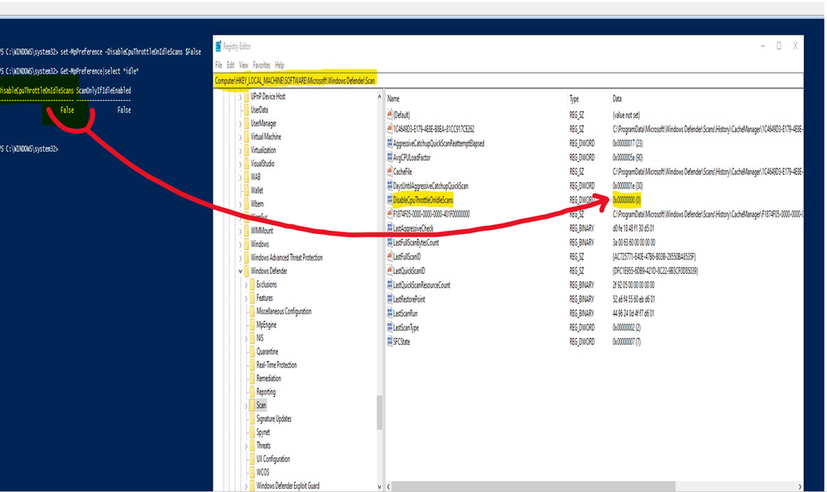Click the (Default) string value icon
The width and height of the screenshot is (827, 492).
[390, 115]
